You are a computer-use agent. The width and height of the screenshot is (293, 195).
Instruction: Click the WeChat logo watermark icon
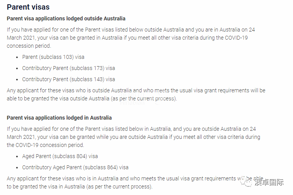(x=246, y=182)
